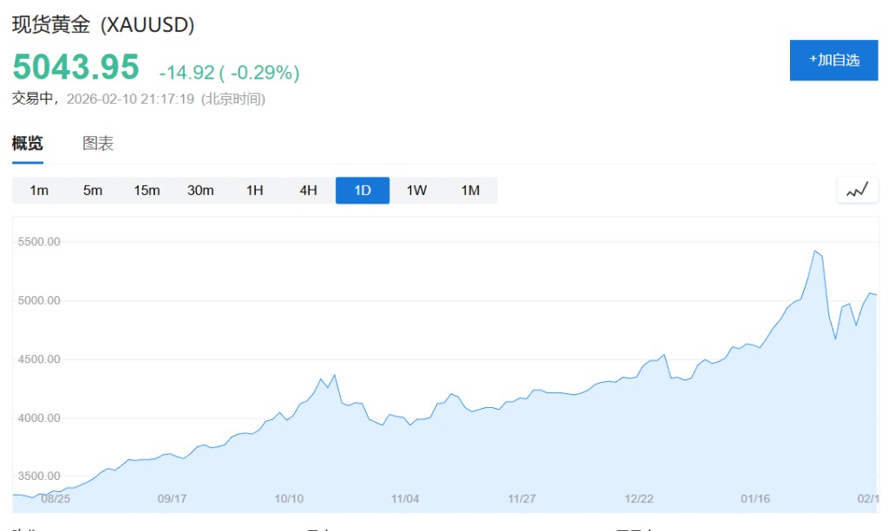Select the 1M monthly interval

coord(470,191)
